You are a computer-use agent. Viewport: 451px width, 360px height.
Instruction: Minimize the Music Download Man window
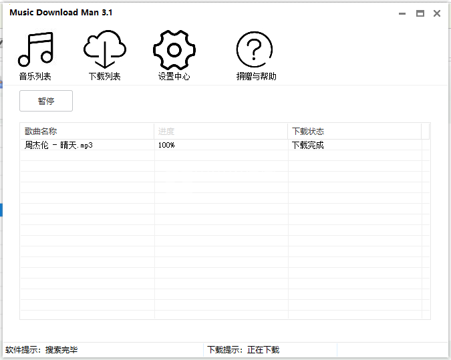[402, 13]
